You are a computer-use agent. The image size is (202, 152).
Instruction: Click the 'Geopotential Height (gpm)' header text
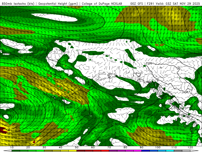click(58, 4)
